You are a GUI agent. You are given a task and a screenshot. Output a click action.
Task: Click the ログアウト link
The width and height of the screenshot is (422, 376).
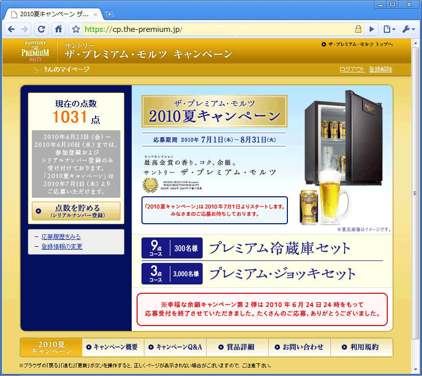click(352, 70)
